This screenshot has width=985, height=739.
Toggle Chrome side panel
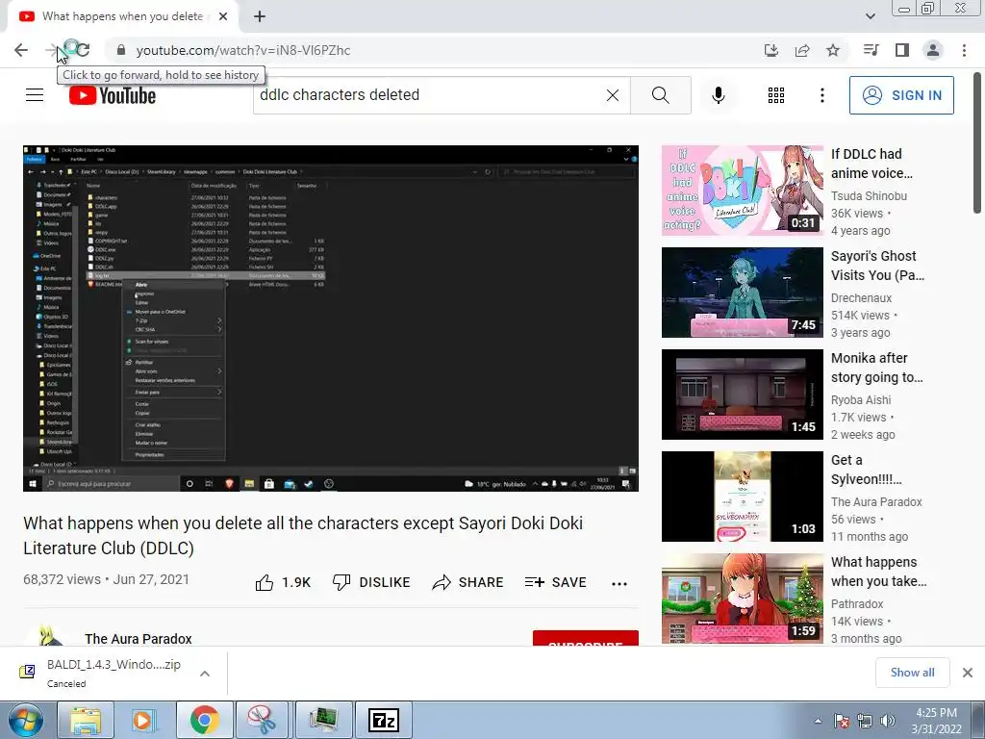902,50
